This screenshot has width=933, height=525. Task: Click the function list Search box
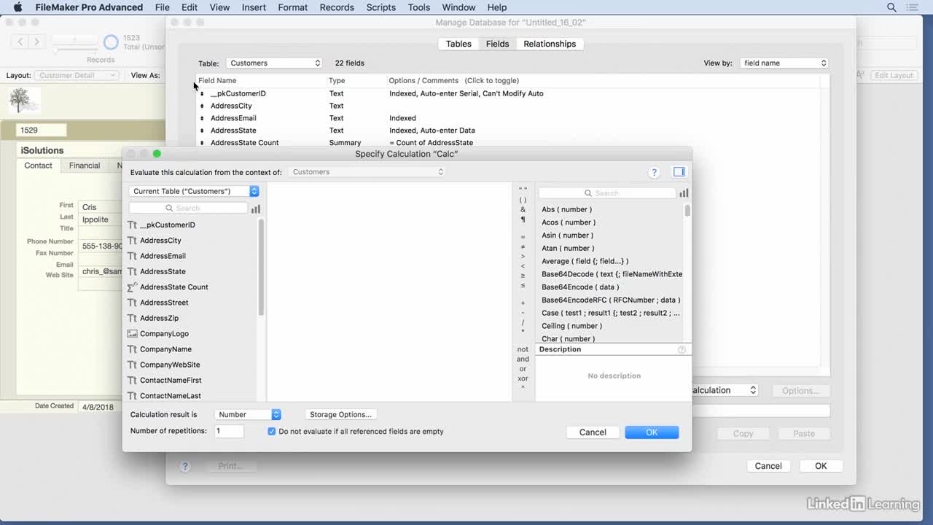coord(607,193)
